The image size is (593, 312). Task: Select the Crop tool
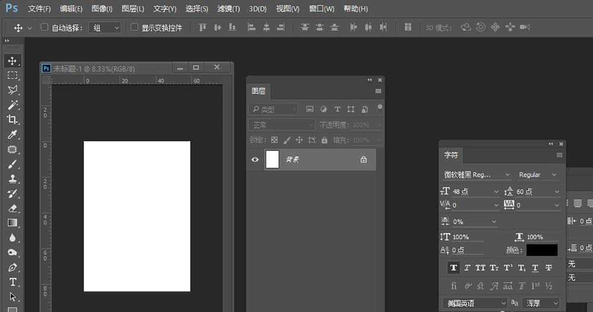tap(12, 120)
